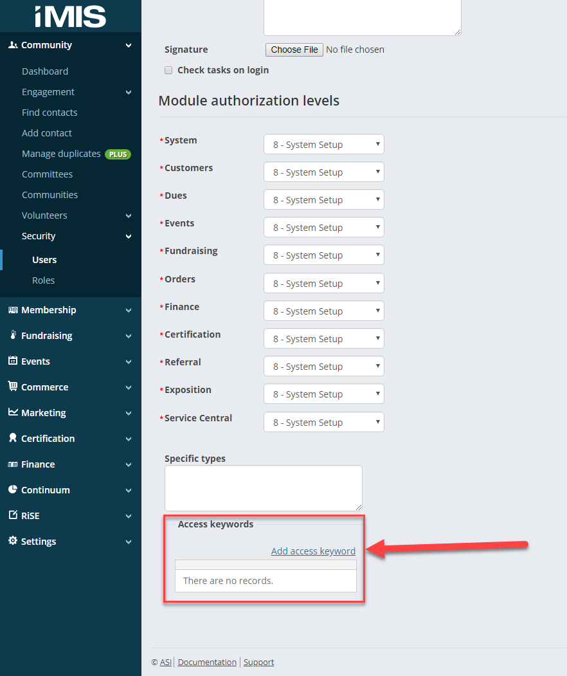Enable the Check tasks on login checkbox
The image size is (567, 676).
pyautogui.click(x=168, y=70)
